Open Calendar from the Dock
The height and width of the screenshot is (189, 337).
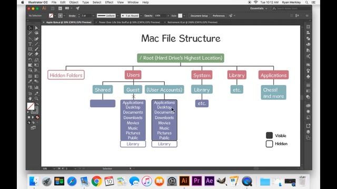109,181
